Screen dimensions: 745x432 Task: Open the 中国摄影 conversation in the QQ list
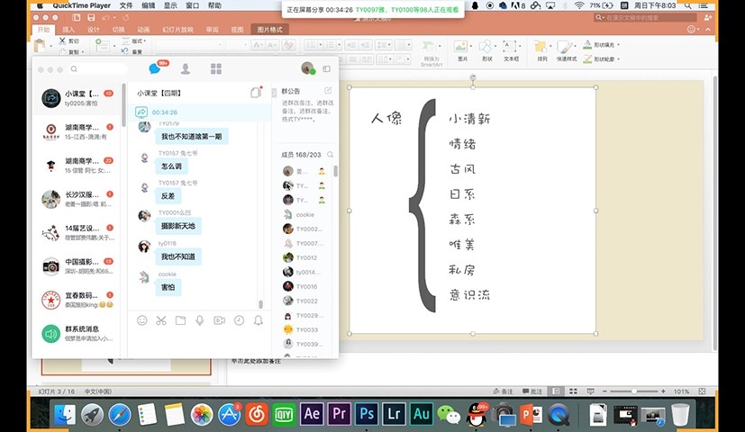point(77,266)
